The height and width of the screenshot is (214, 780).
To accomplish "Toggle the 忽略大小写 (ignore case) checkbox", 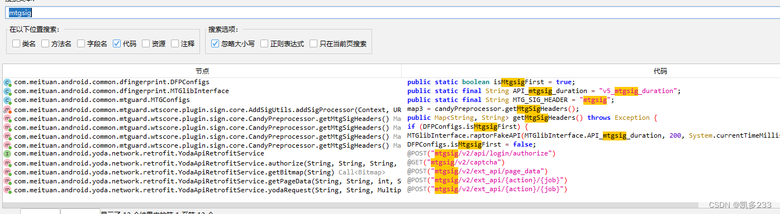I will pyautogui.click(x=215, y=43).
